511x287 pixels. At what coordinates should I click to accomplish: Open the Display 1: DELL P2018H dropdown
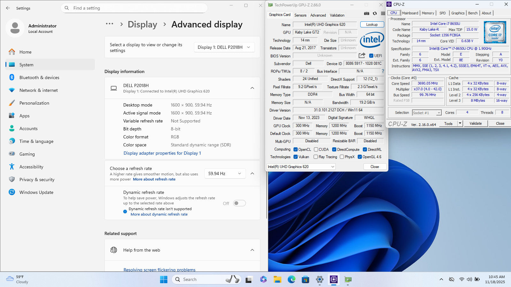point(224,47)
